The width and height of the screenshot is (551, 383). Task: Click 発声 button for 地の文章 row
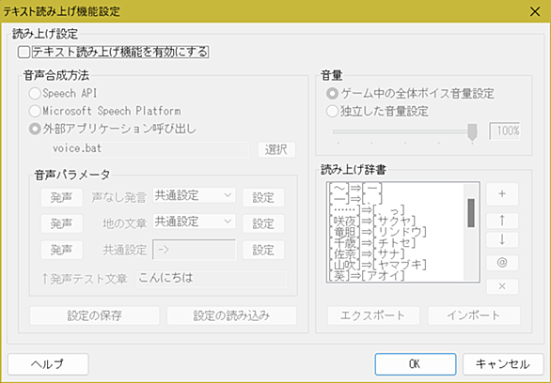61,223
